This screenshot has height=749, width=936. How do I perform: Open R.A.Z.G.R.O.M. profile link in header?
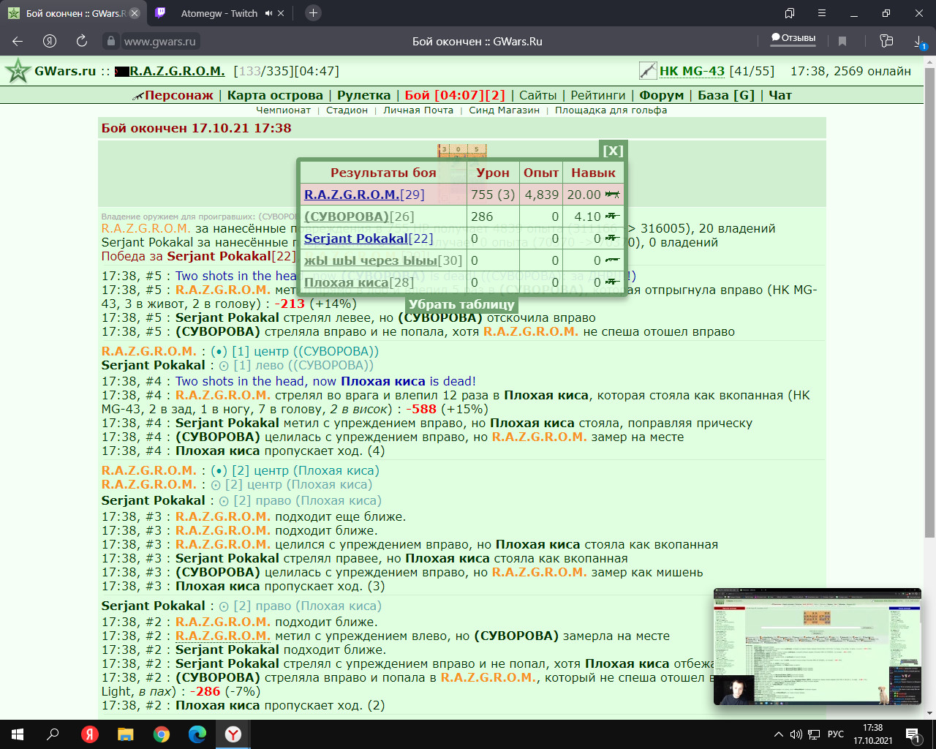click(177, 71)
